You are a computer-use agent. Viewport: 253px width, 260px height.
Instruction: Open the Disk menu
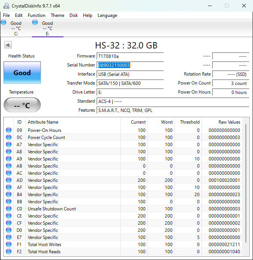point(74,15)
